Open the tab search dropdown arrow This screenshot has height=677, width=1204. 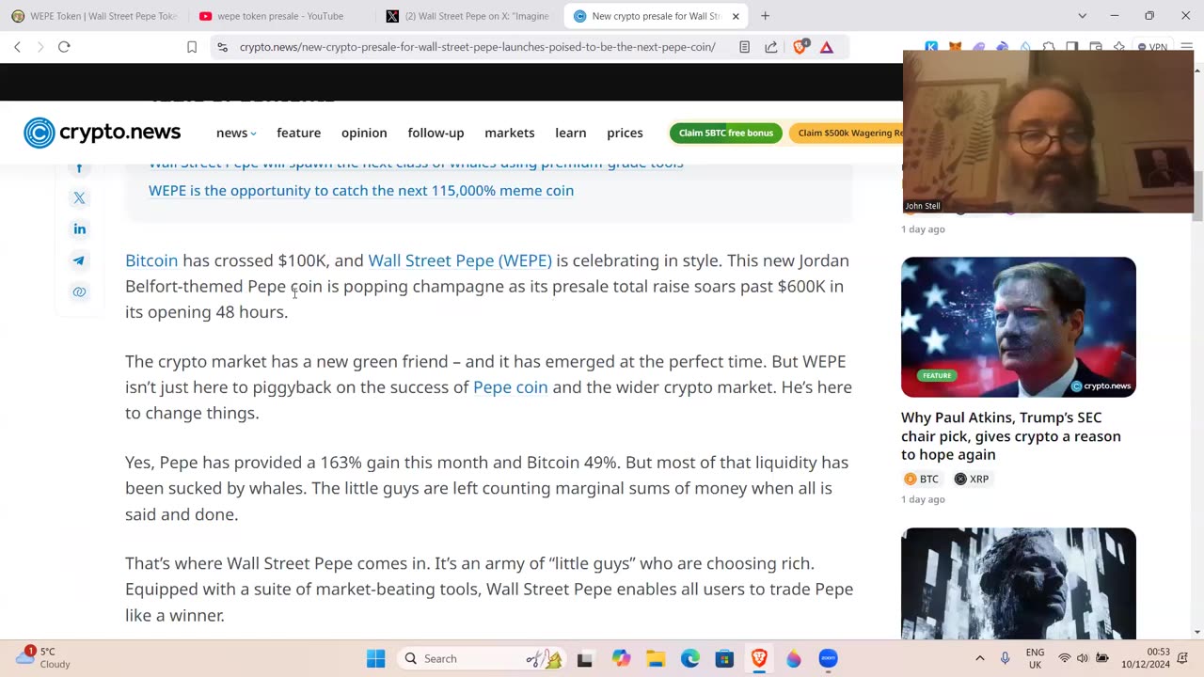(x=1082, y=16)
